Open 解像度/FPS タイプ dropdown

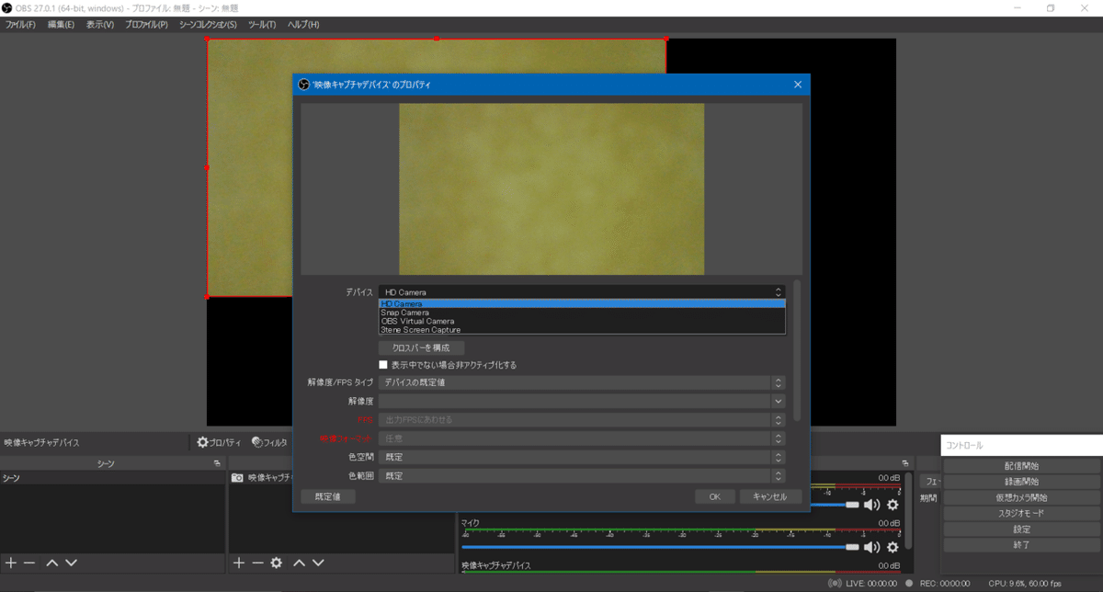pyautogui.click(x=582, y=382)
